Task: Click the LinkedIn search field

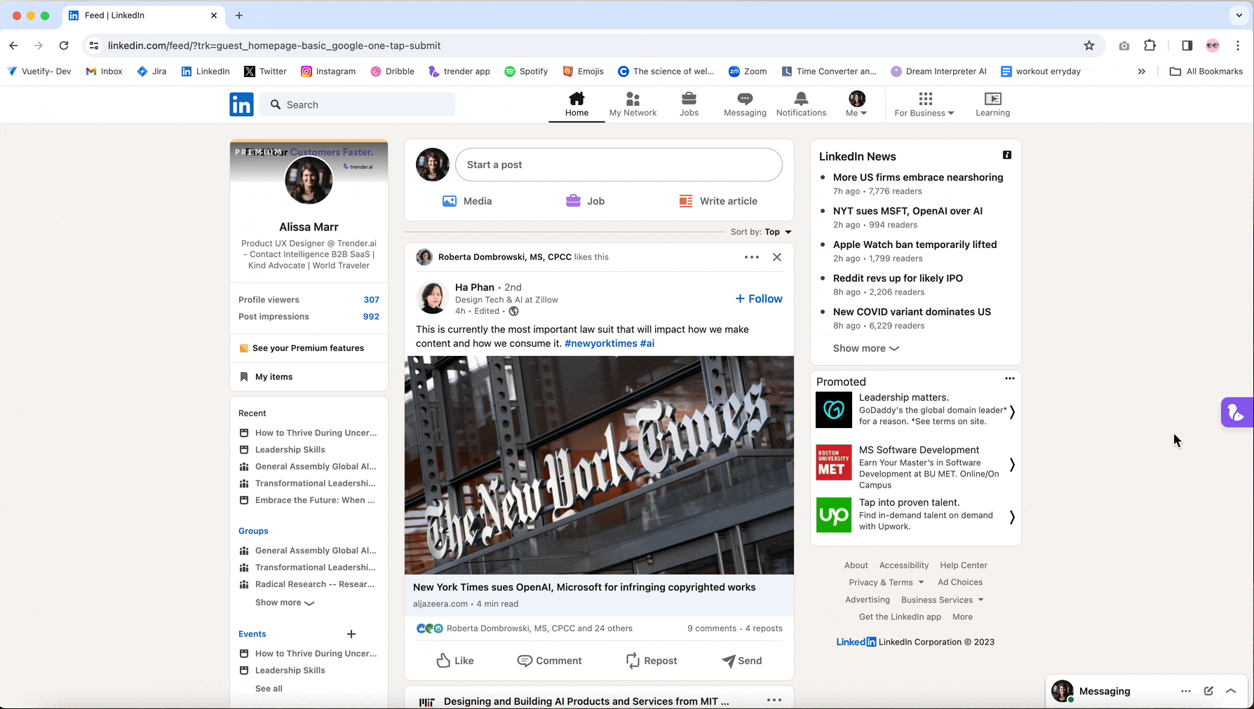Action: (x=358, y=104)
